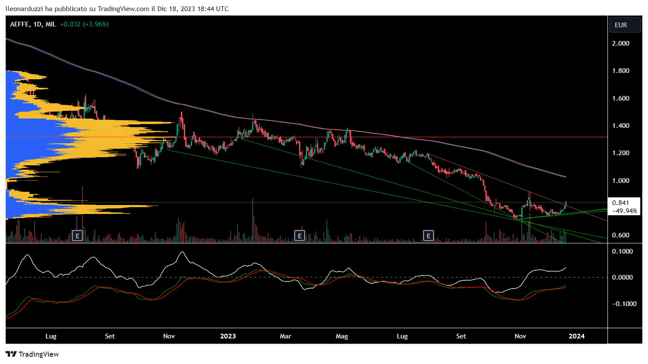Open the EUR currency selector
Image resolution: width=648 pixels, height=364 pixels.
pyautogui.click(x=625, y=25)
